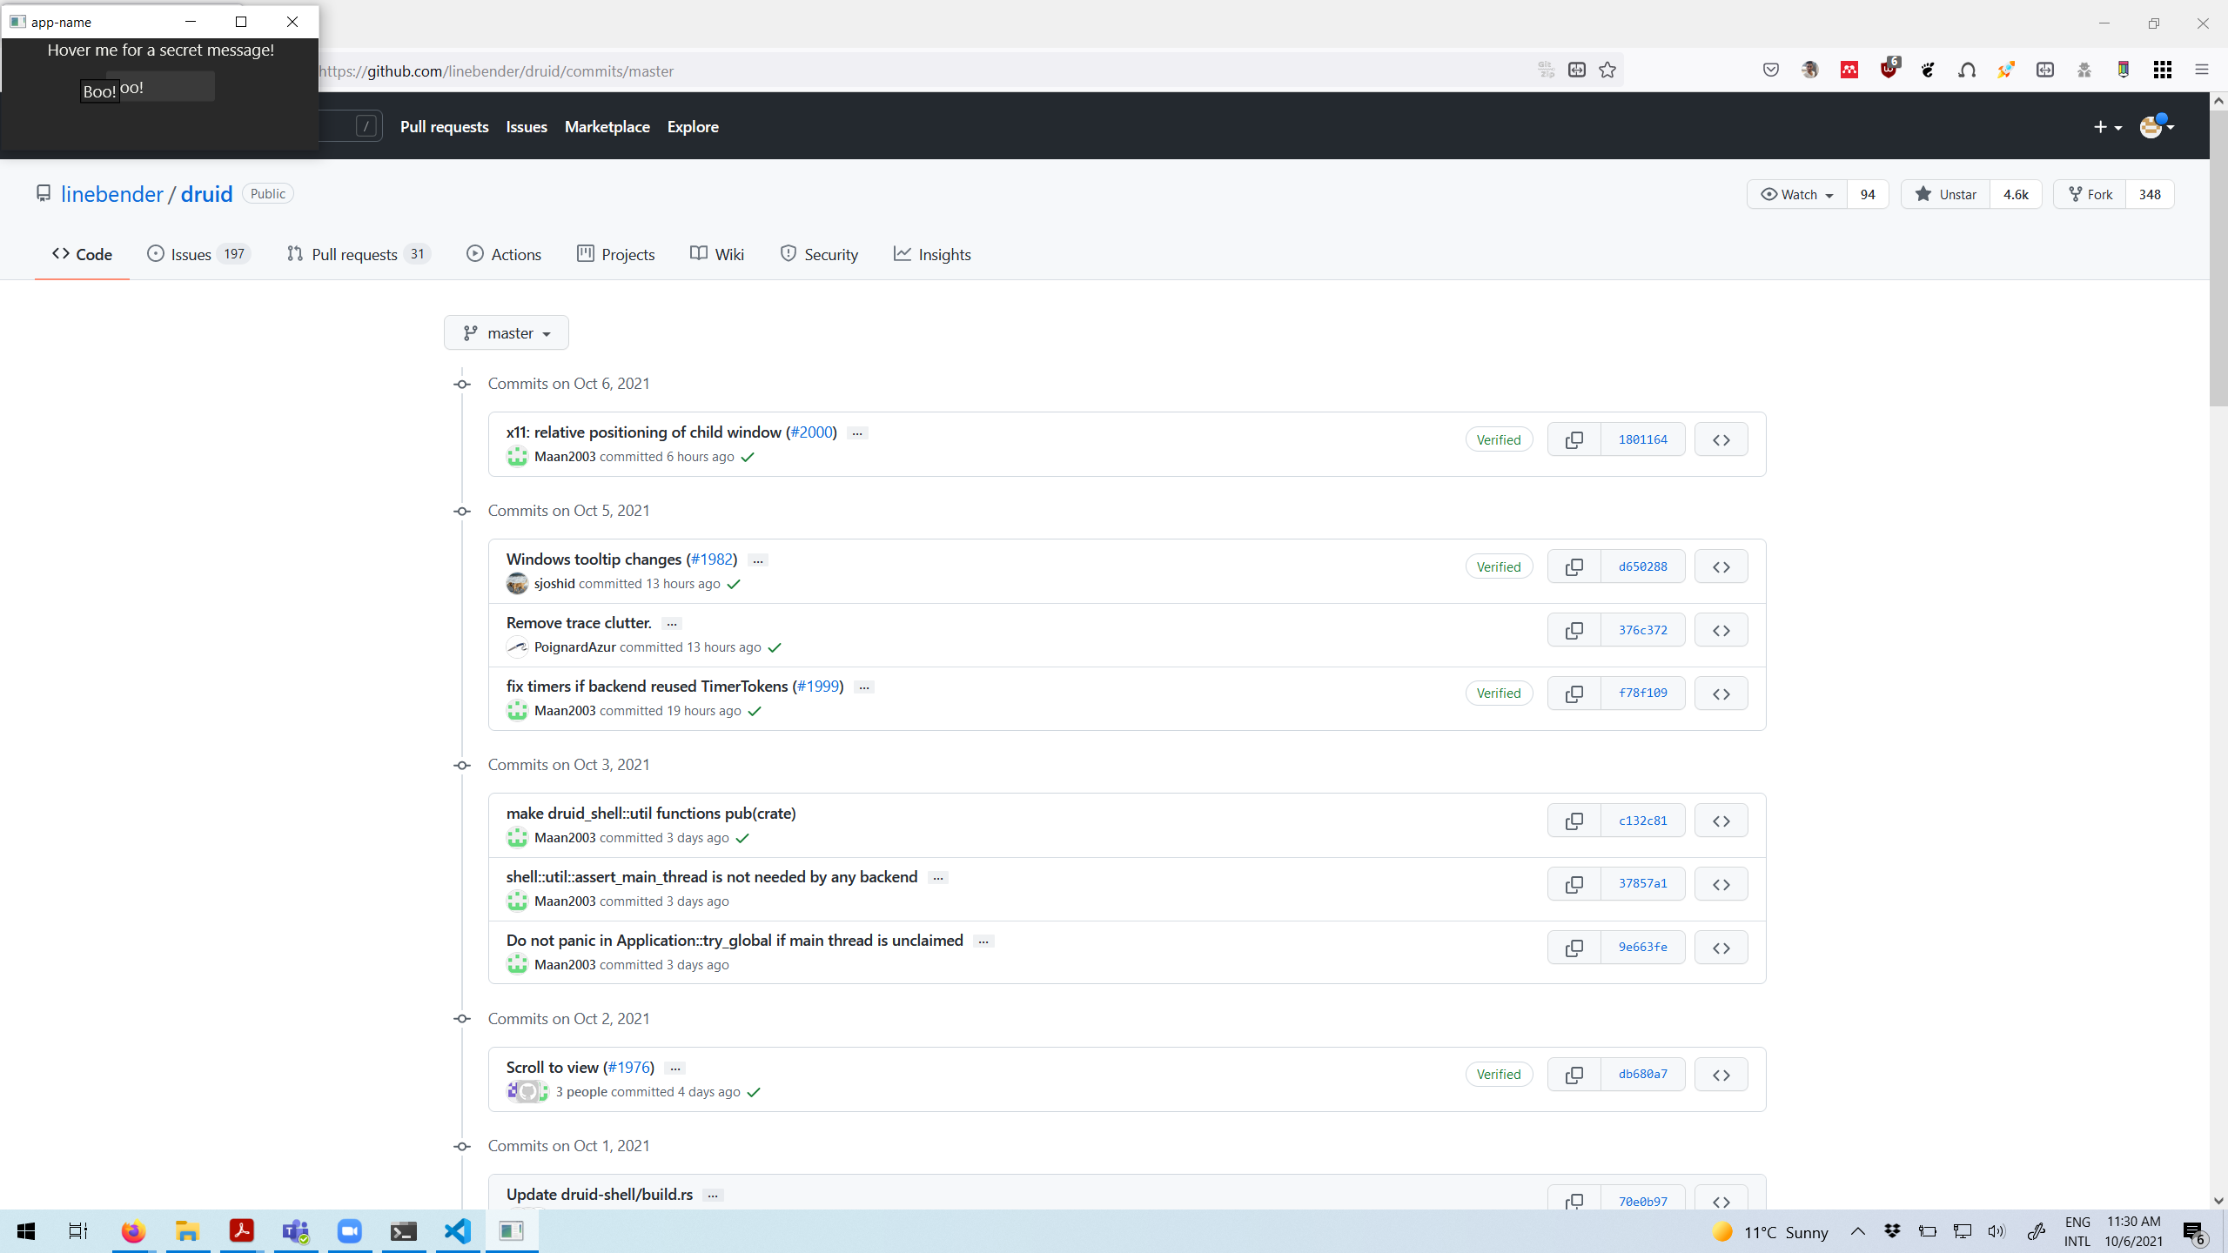Expand the Remove trace clutter commit description ellipsis
This screenshot has height=1253, width=2228.
coord(670,623)
